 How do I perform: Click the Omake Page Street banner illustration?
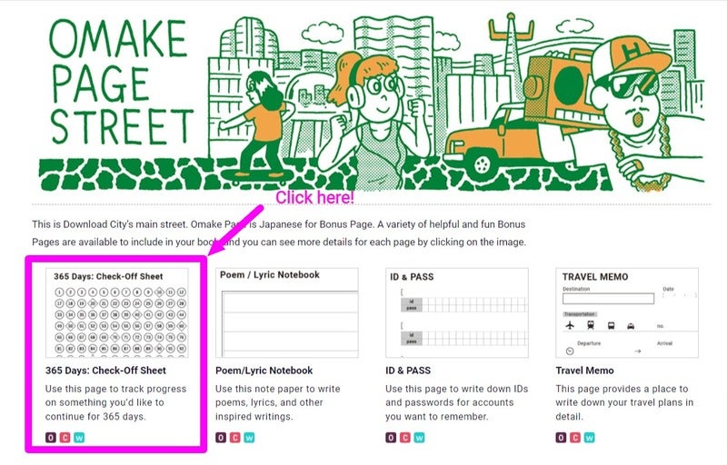tap(363, 100)
